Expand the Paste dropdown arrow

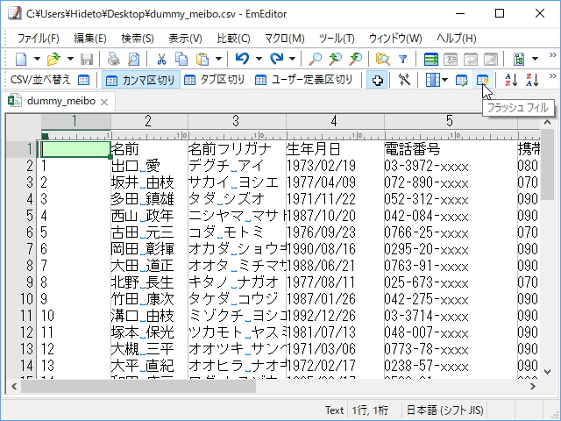pos(218,59)
